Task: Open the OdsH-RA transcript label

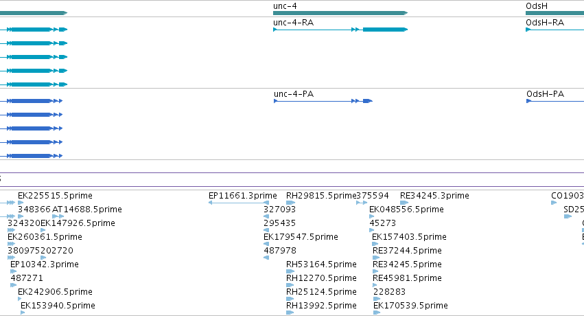Action: coord(545,23)
